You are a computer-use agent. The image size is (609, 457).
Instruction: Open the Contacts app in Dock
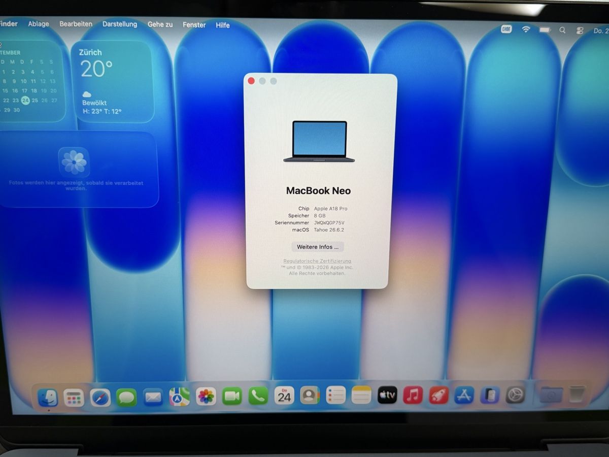coord(310,395)
